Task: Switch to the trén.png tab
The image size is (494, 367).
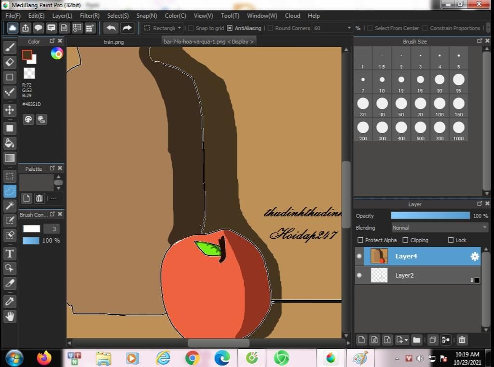Action: click(114, 42)
